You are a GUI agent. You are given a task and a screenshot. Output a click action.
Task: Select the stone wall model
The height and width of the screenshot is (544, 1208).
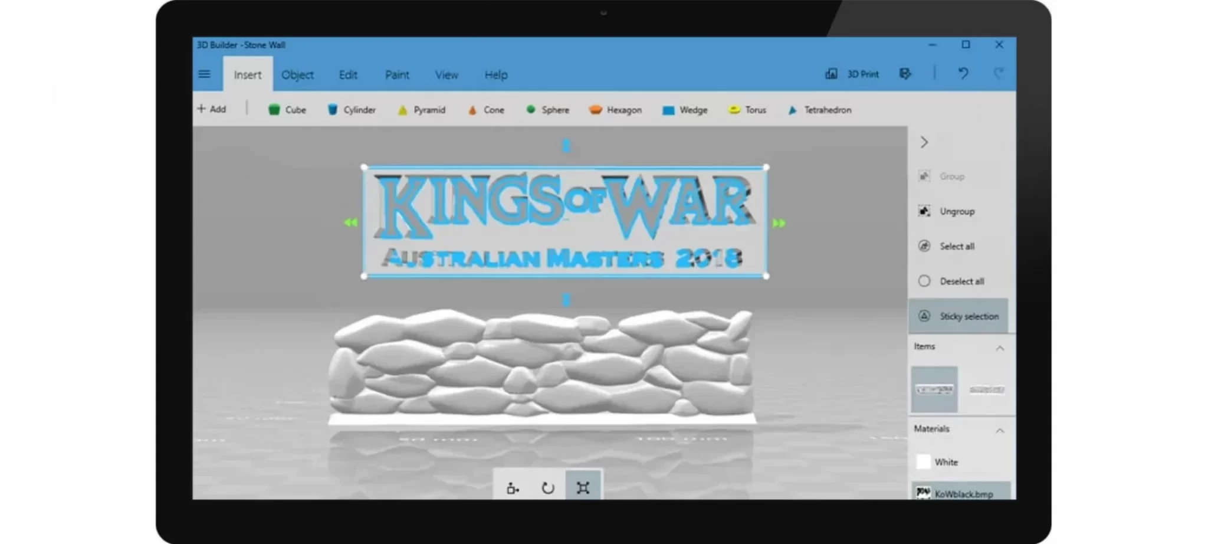(541, 366)
